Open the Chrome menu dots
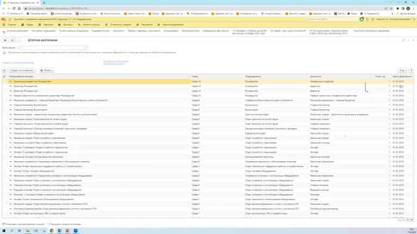Image resolution: width=417 pixels, height=234 pixels. click(414, 8)
